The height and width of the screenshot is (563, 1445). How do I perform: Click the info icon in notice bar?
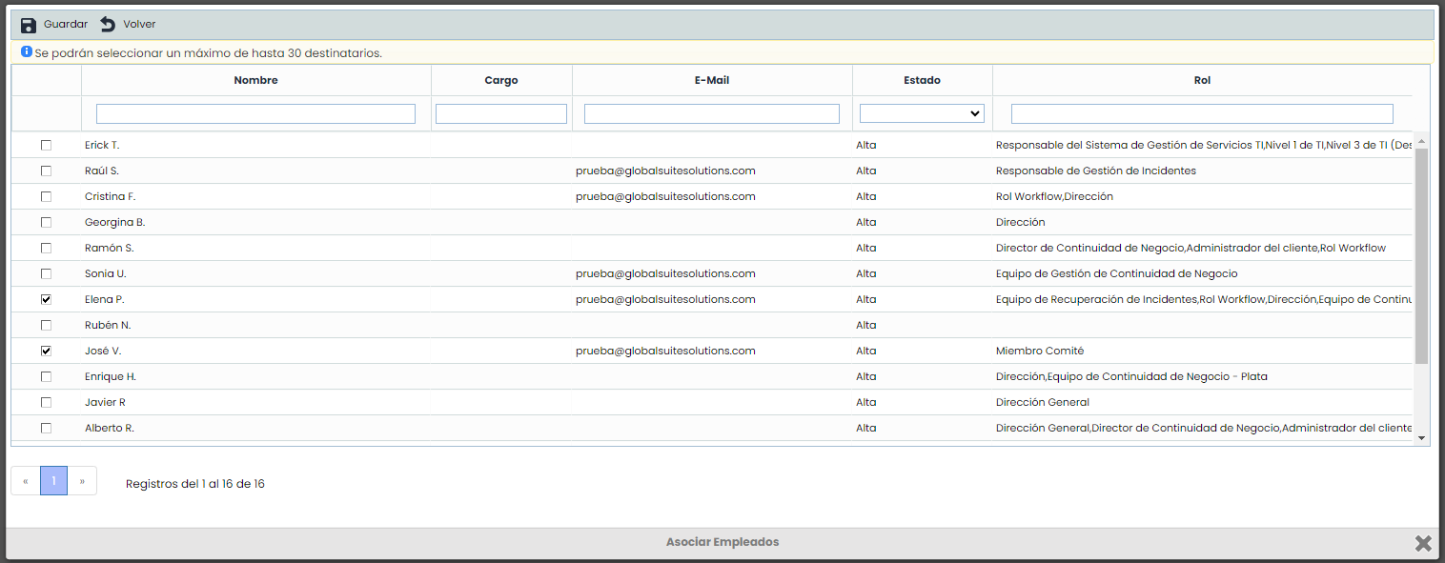pos(27,52)
